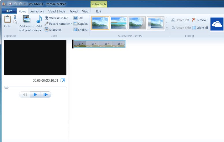
Task: Add Credits to the movie
Action: click(80, 30)
